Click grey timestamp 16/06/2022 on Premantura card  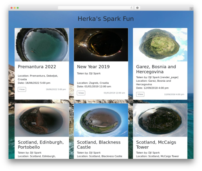pyautogui.click(x=56, y=89)
